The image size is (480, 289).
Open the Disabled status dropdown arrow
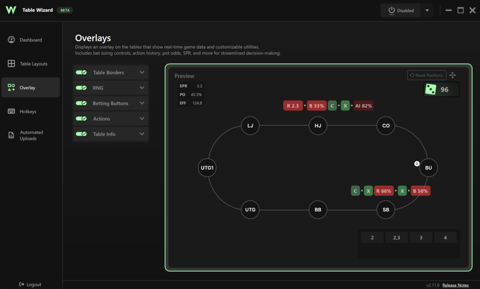point(427,10)
